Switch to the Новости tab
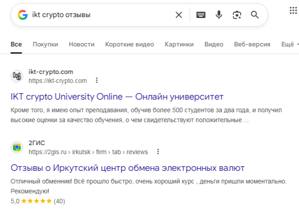Screen dimensions: 299x215 tap(82, 44)
